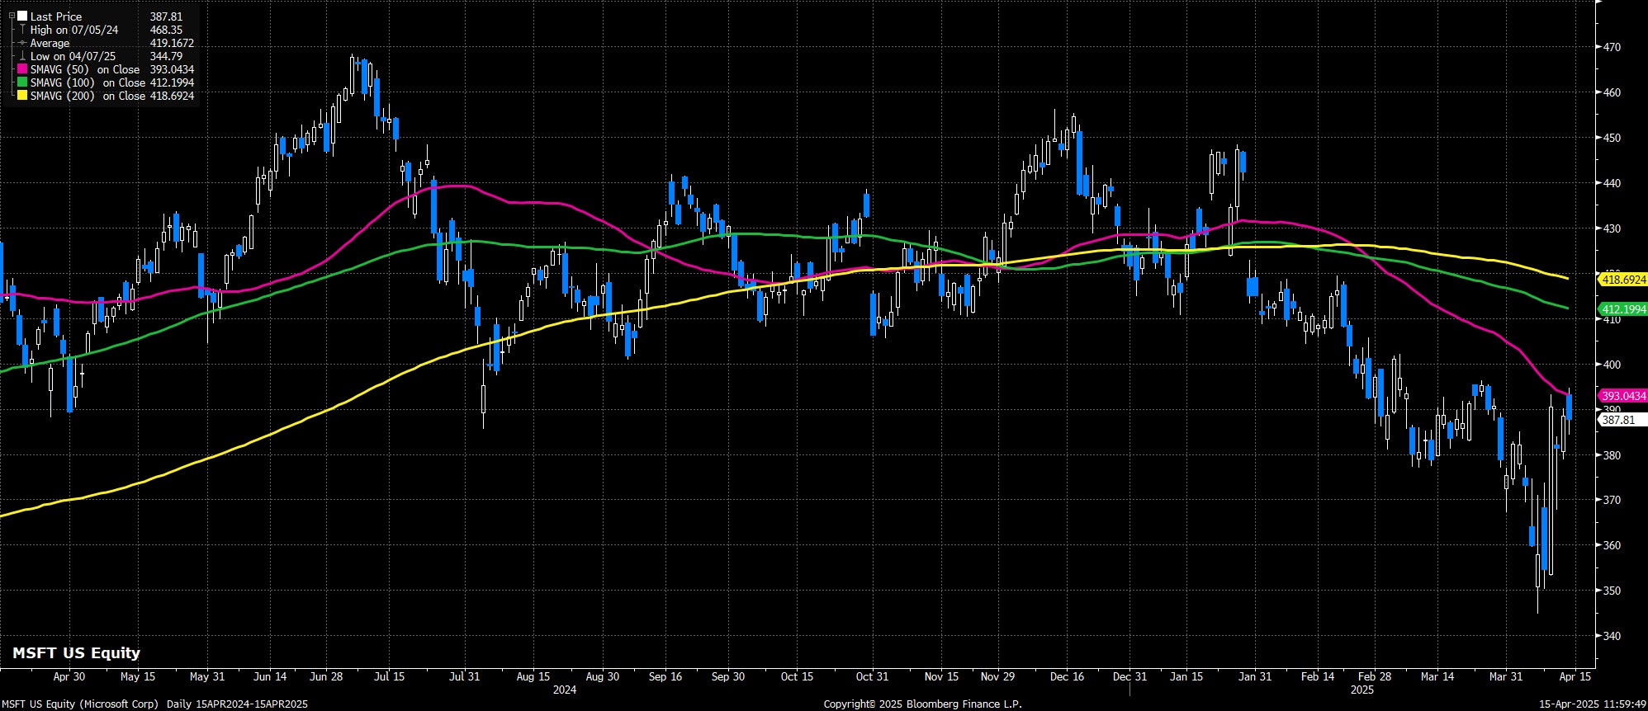1648x711 pixels.
Task: Click the High marker icon in legend
Action: point(22,30)
